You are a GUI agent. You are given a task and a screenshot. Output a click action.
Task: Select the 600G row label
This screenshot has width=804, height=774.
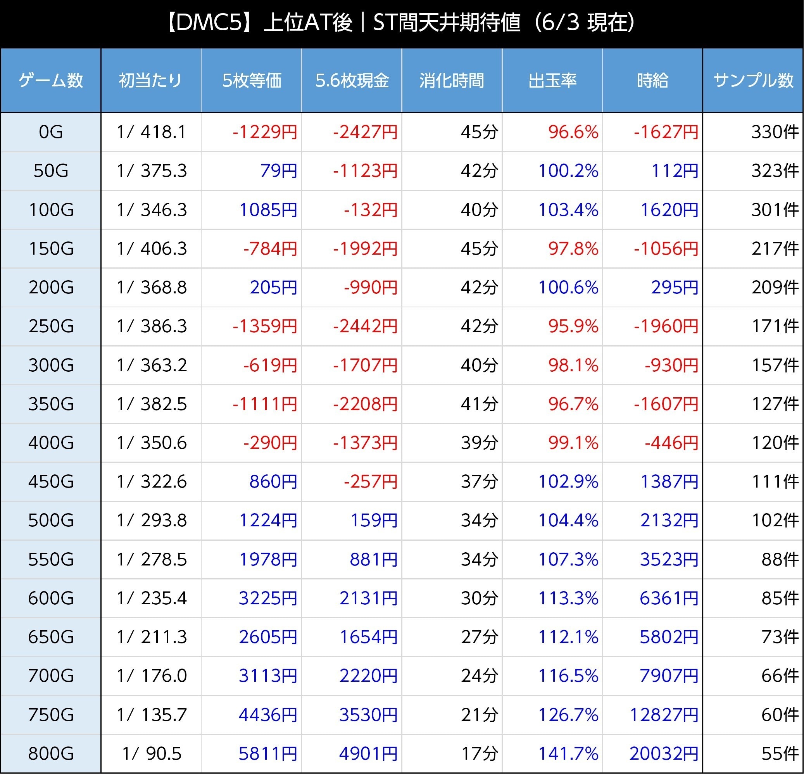[x=51, y=598]
